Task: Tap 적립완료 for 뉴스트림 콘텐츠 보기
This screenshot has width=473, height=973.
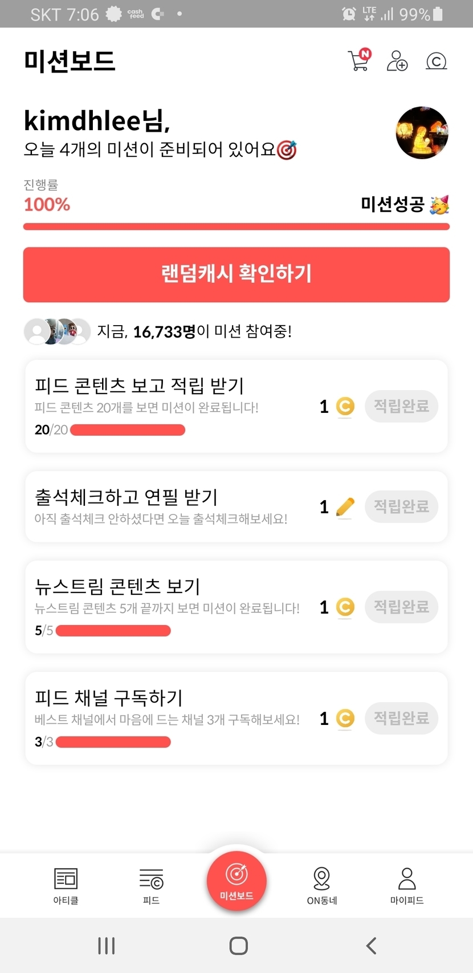Action: (x=401, y=607)
